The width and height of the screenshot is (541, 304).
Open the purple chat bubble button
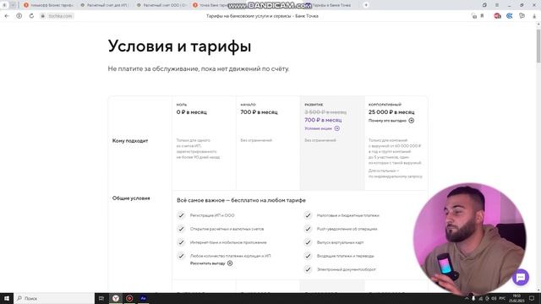click(521, 277)
